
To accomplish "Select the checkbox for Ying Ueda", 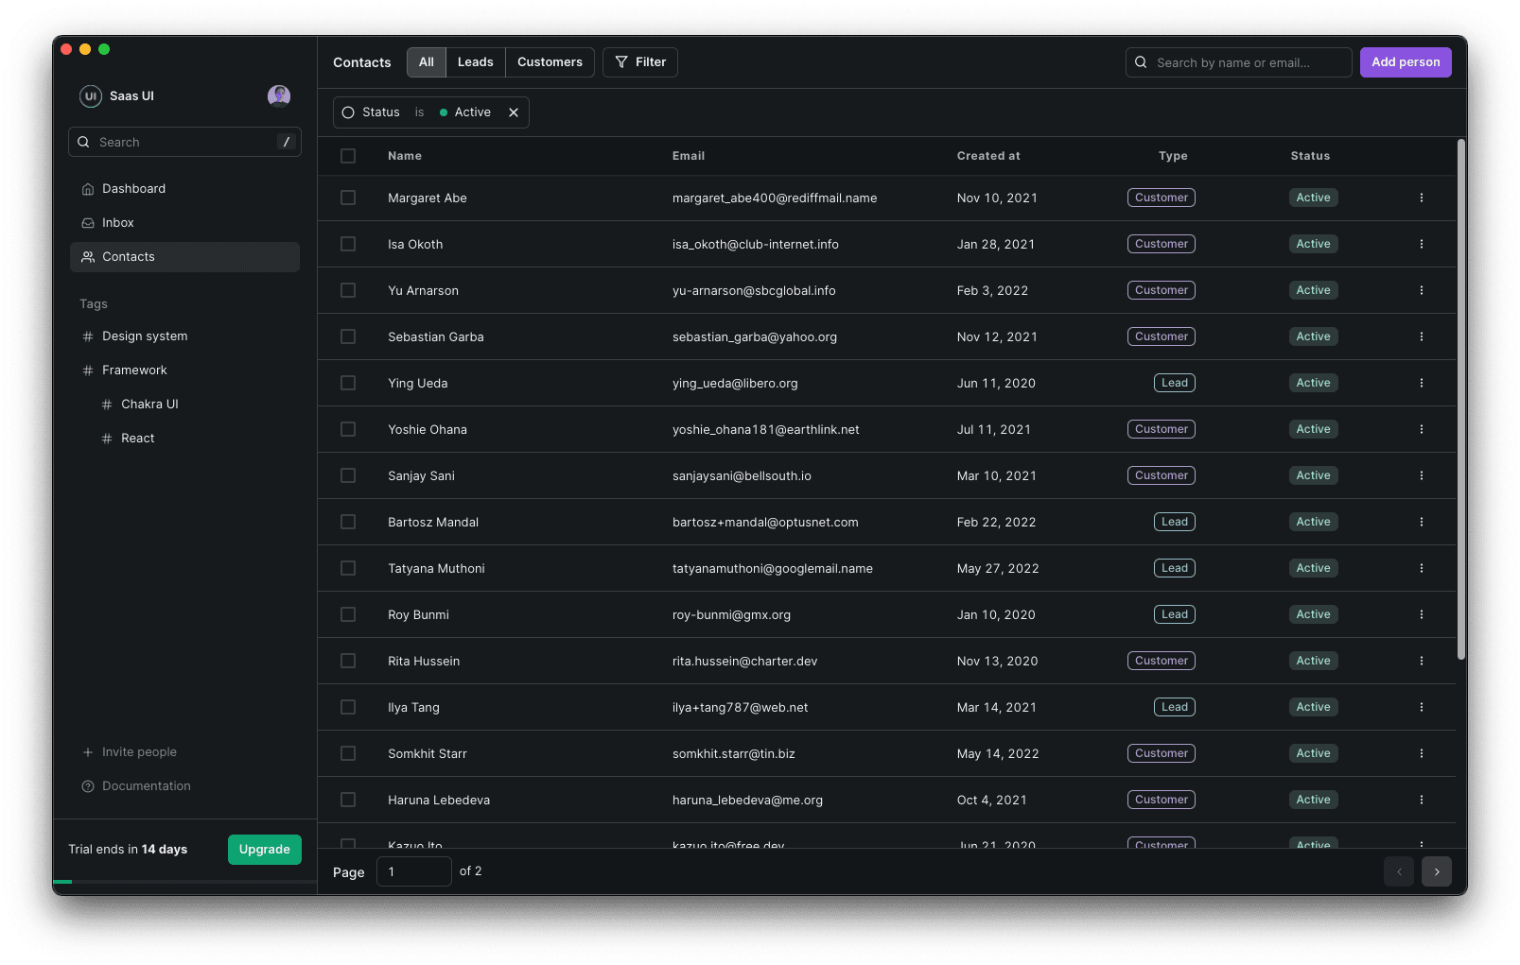I will click(347, 383).
